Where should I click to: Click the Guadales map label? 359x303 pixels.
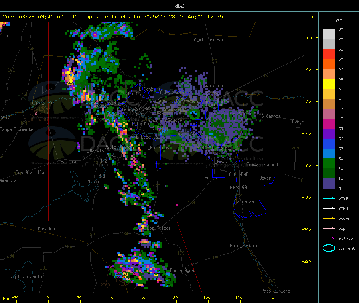pos(213,86)
